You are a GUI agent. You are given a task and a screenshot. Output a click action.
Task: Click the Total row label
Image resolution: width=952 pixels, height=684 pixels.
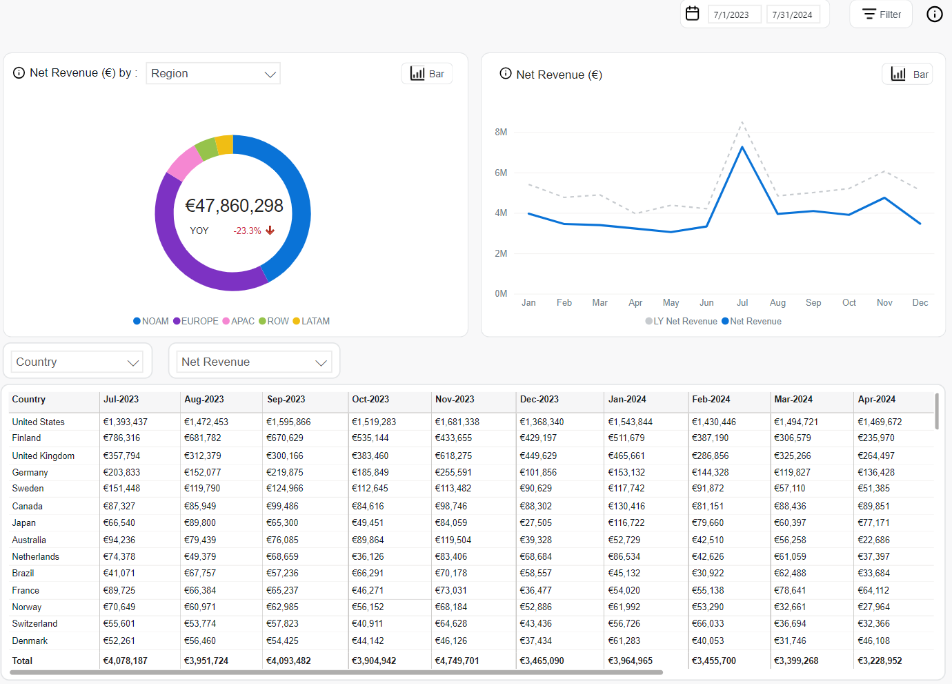pos(22,661)
